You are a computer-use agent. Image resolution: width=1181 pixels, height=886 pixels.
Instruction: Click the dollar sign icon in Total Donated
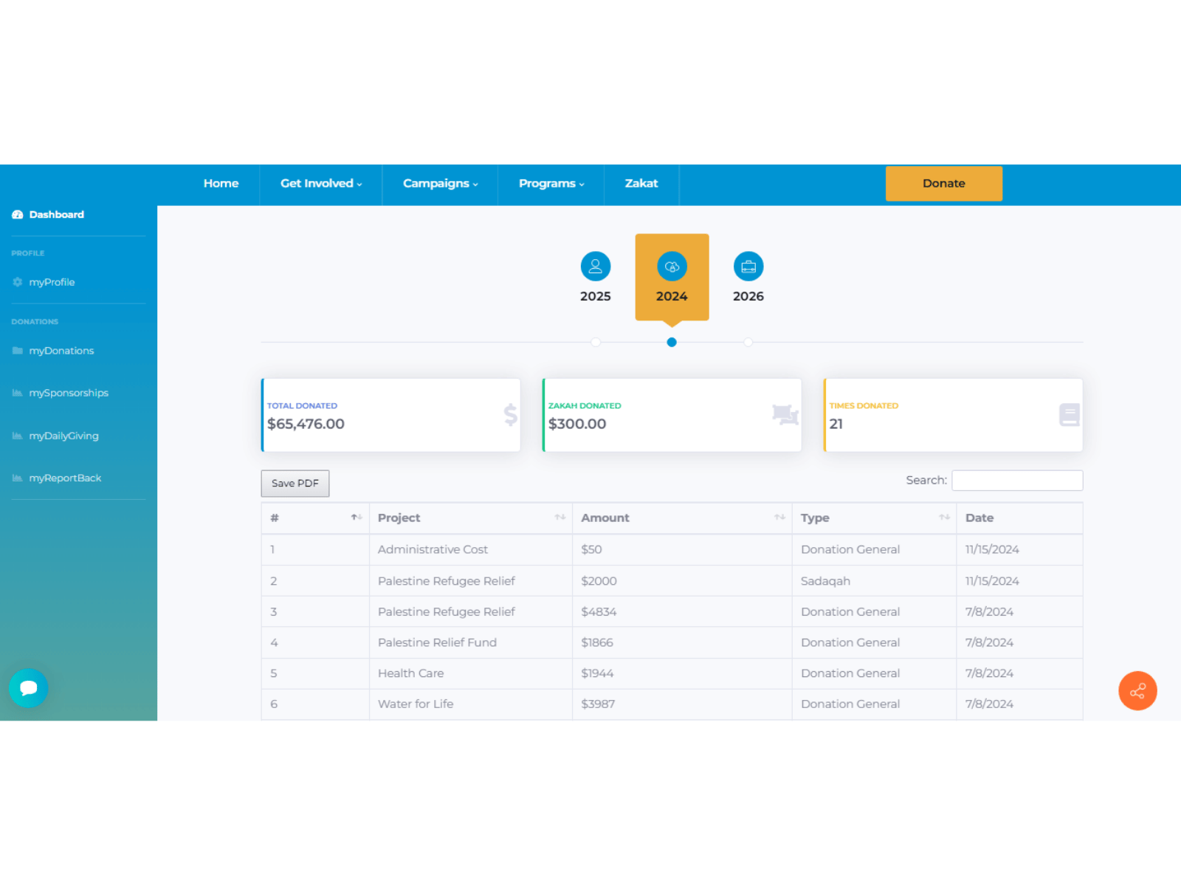tap(510, 415)
